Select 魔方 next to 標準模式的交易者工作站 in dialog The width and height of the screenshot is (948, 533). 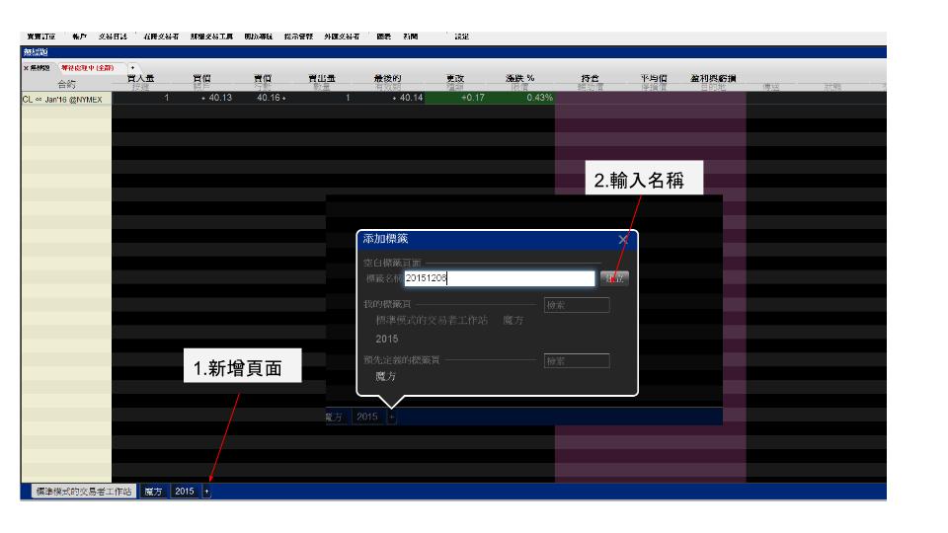coord(513,320)
